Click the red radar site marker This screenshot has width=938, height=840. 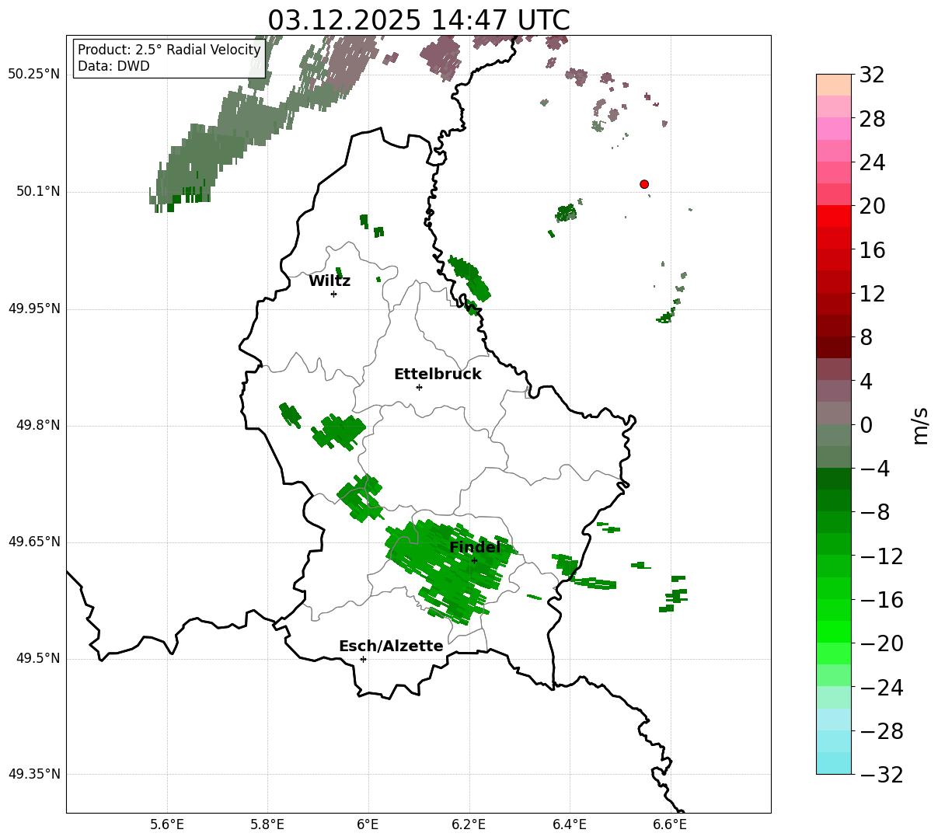point(644,184)
